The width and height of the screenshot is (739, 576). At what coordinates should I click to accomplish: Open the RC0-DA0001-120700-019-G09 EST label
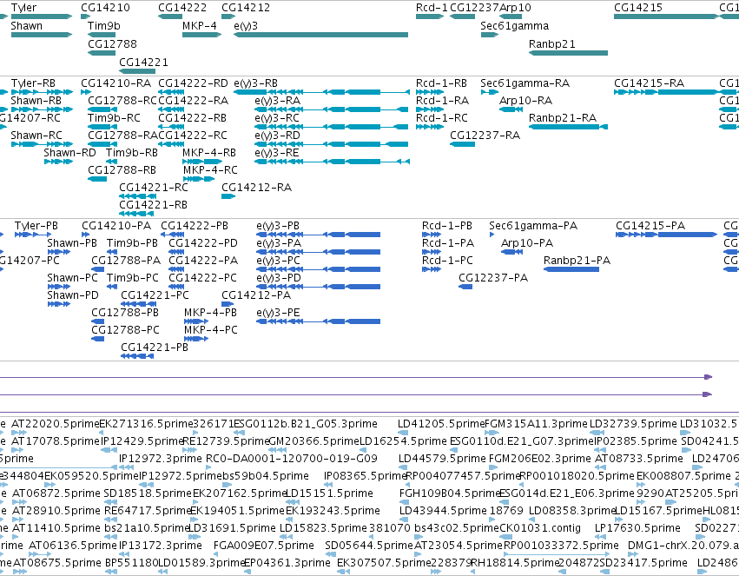coord(292,459)
